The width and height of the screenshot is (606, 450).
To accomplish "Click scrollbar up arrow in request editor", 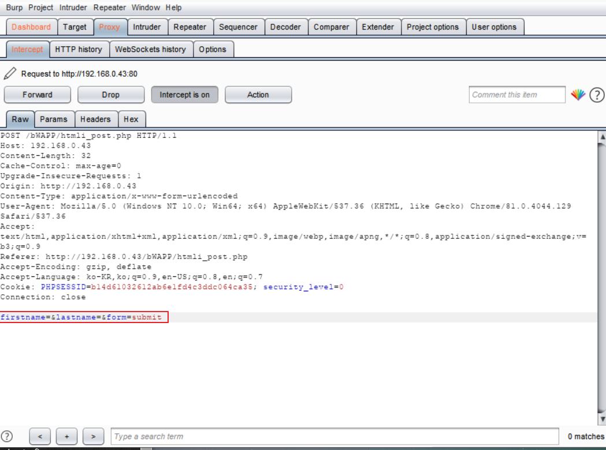I will pyautogui.click(x=602, y=137).
